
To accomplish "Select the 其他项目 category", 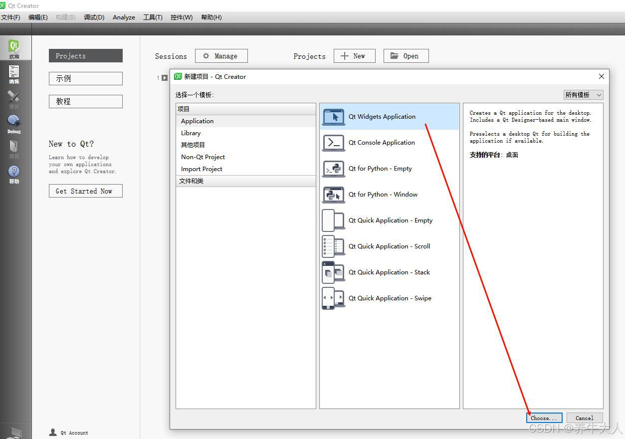I will pyautogui.click(x=246, y=145).
